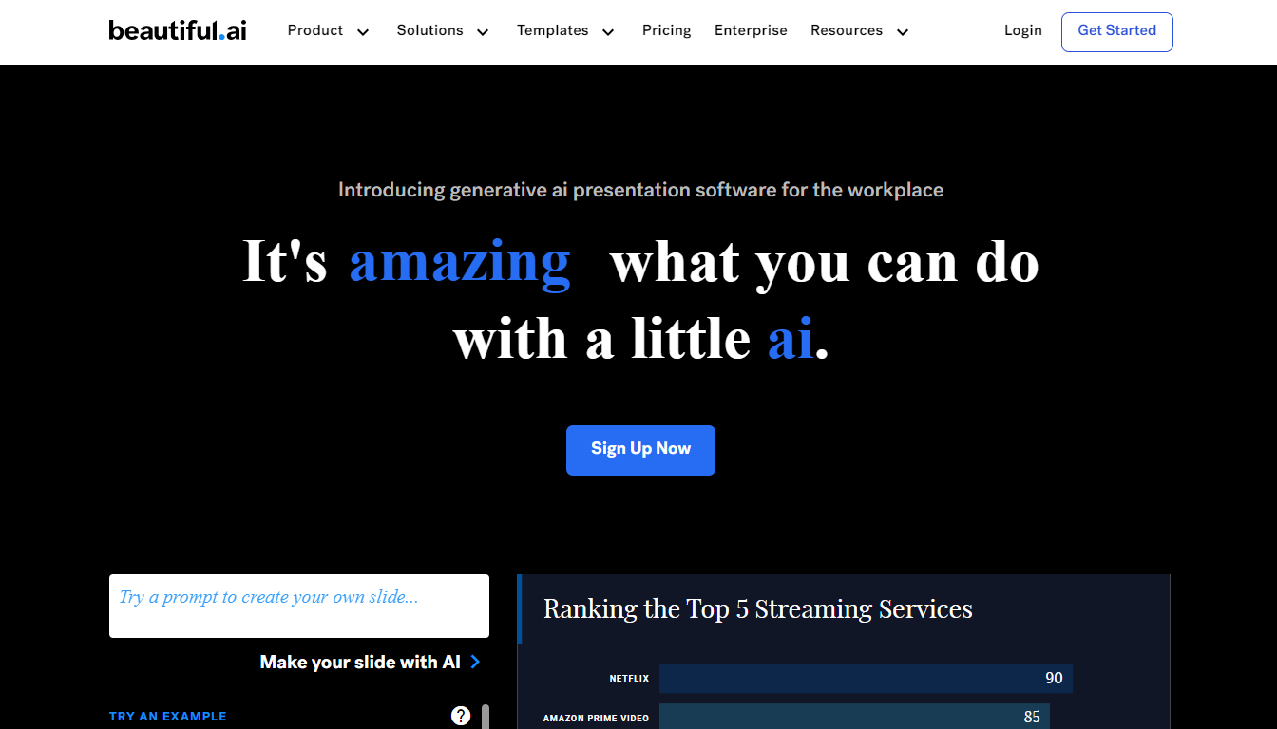Select the Templates menu label
Viewport: 1277px width, 729px height.
[552, 30]
